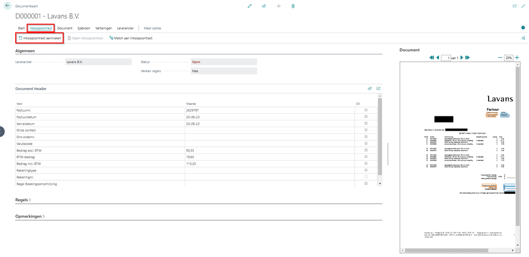Jump to the first document page

click(x=432, y=58)
